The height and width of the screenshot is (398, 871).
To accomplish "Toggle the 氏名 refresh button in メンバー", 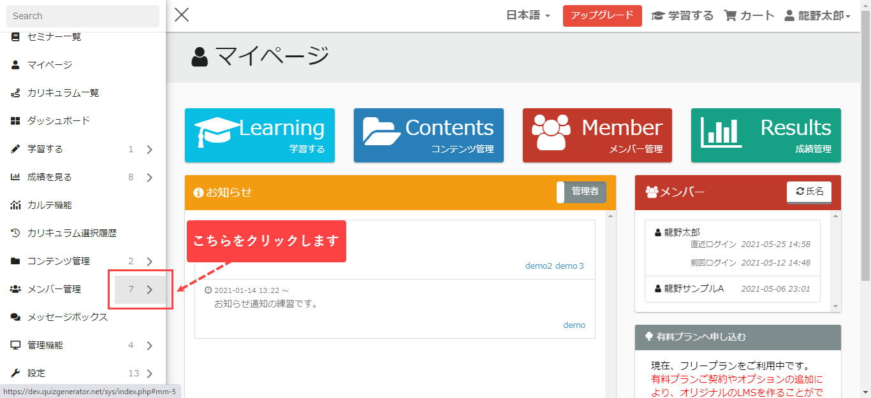I will click(x=809, y=192).
